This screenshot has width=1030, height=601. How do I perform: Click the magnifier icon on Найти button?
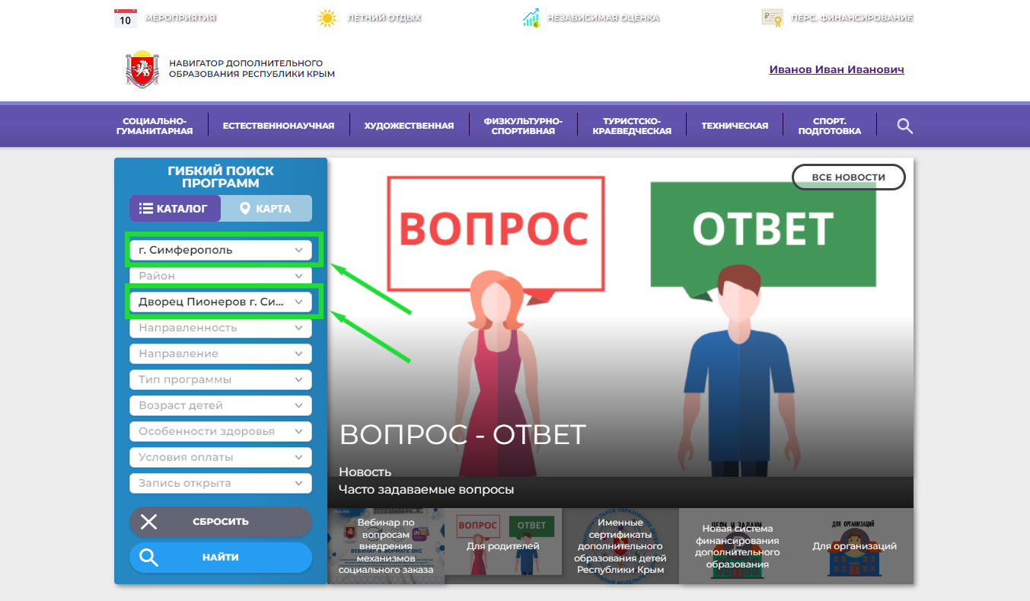pos(149,558)
